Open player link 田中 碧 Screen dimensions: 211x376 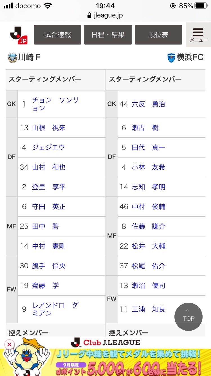pos(45,226)
